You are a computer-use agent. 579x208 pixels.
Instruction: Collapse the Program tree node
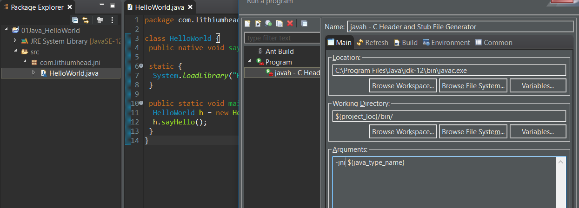click(249, 61)
